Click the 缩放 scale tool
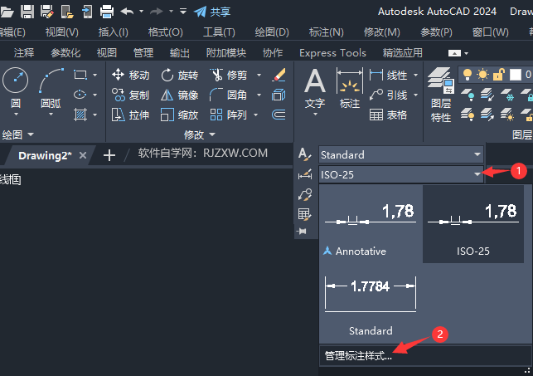 pyautogui.click(x=180, y=115)
